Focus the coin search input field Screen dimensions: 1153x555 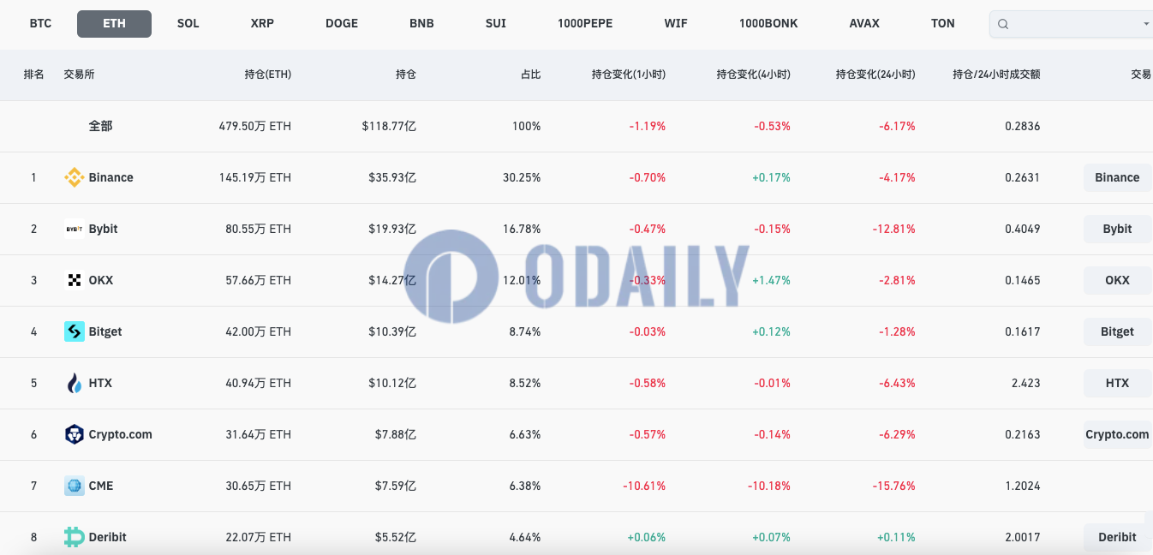point(1072,24)
